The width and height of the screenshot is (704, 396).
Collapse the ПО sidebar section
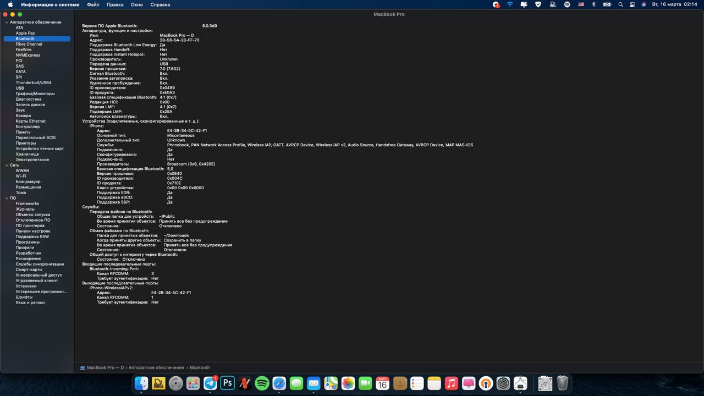(7, 198)
